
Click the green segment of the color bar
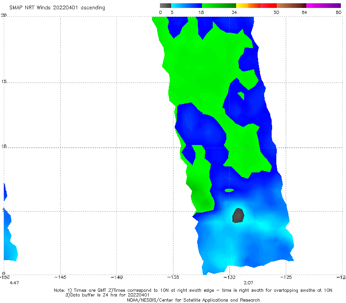pyautogui.click(x=219, y=6)
